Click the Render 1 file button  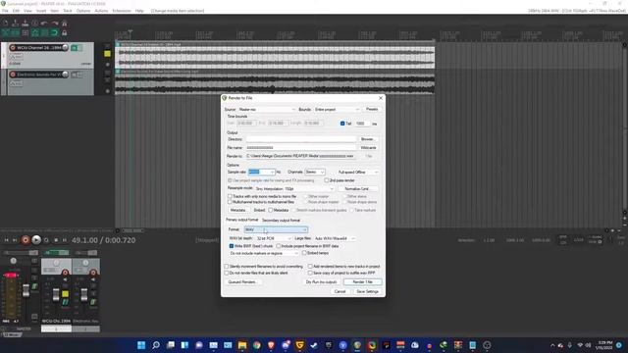pyautogui.click(x=362, y=282)
